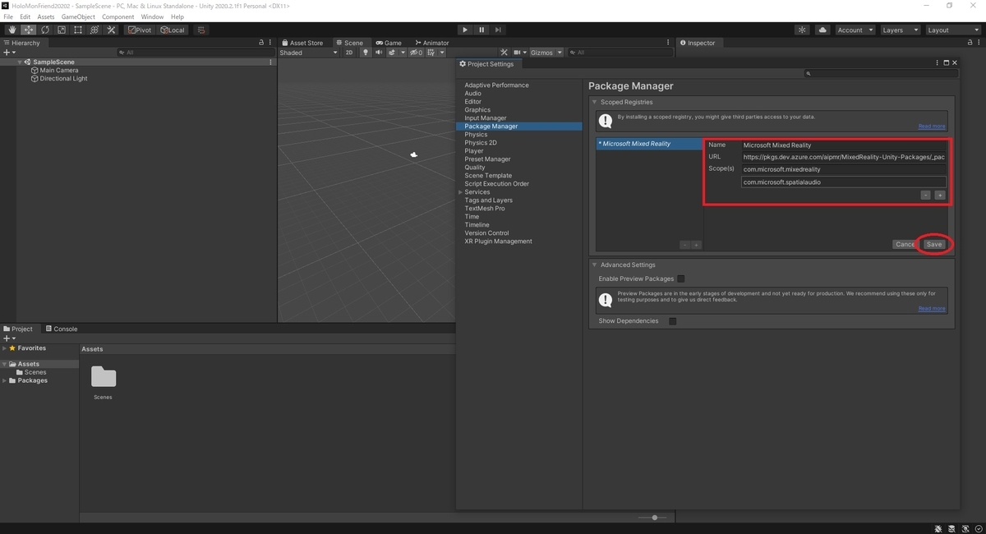The height and width of the screenshot is (534, 986).
Task: Select the Scale tool
Action: point(62,30)
